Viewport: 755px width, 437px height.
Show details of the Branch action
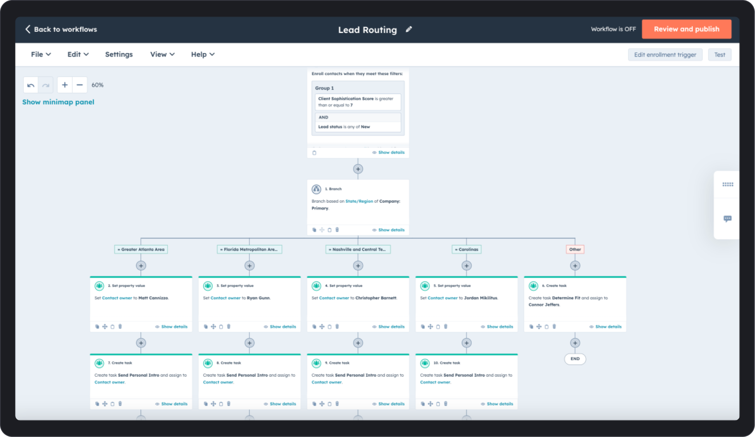(391, 230)
